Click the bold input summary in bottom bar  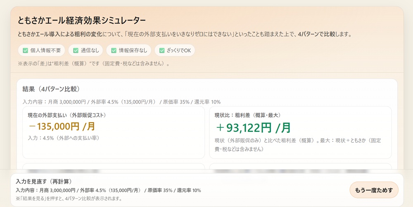108,191
